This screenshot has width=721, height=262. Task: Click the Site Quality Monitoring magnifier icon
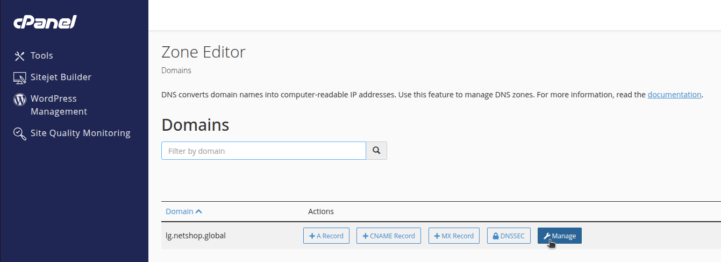20,133
